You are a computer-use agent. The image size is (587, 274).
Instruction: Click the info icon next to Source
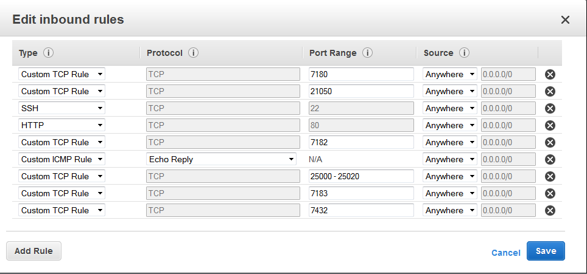[x=464, y=53]
